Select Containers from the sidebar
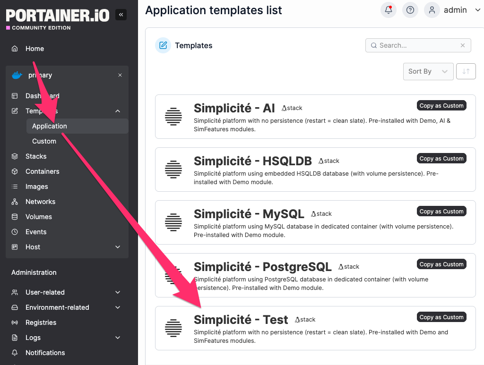Image resolution: width=484 pixels, height=365 pixels. coord(43,171)
